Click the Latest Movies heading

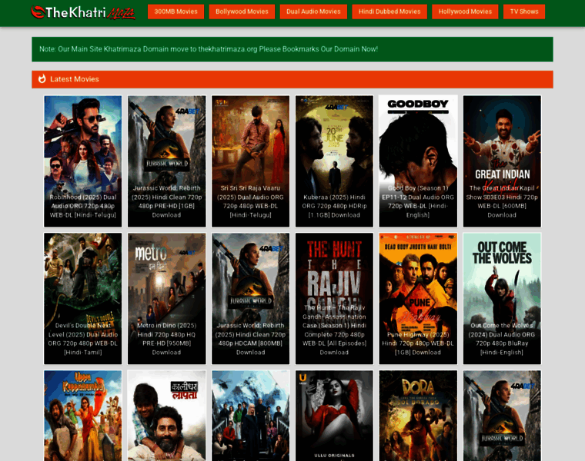(x=75, y=79)
